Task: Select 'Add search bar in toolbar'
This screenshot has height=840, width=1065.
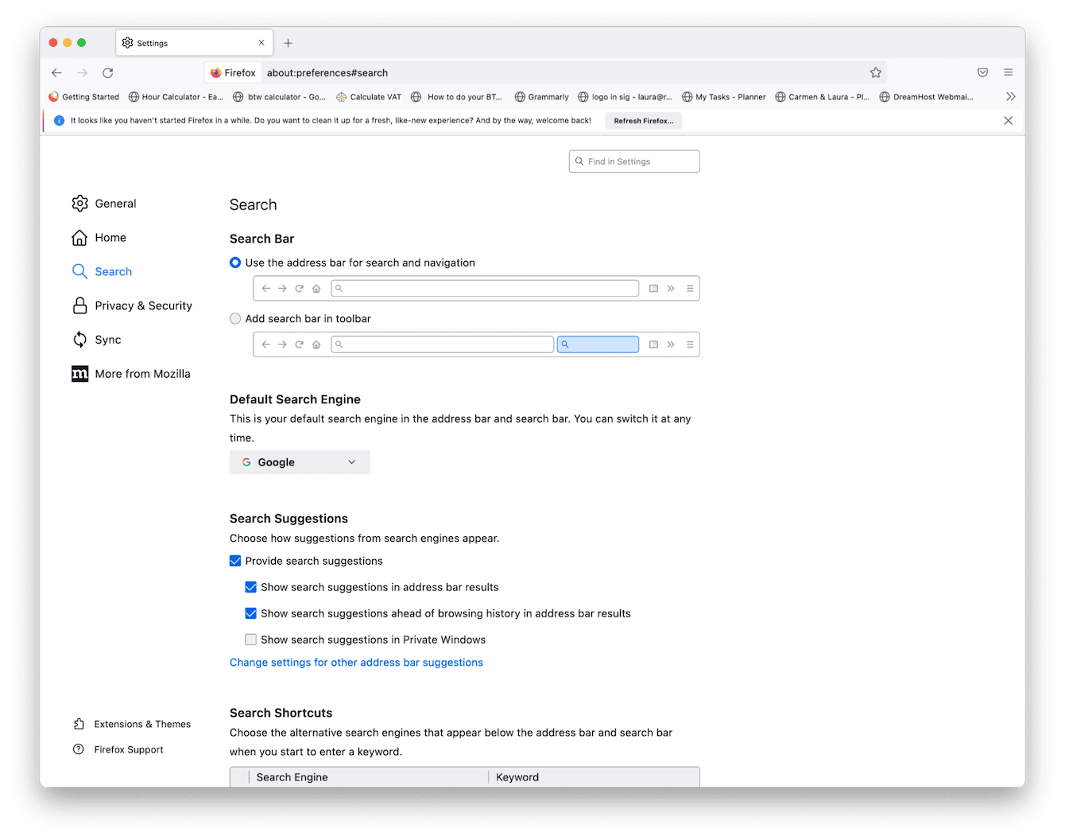Action: [235, 318]
